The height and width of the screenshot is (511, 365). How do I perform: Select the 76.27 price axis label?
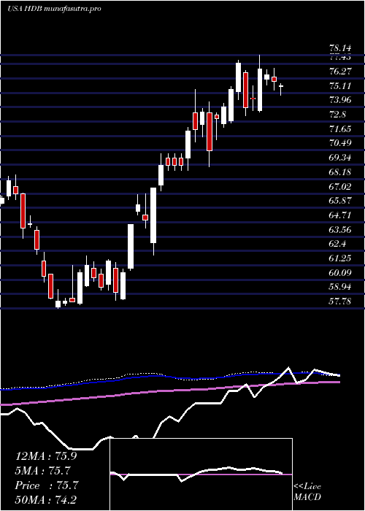(341, 72)
